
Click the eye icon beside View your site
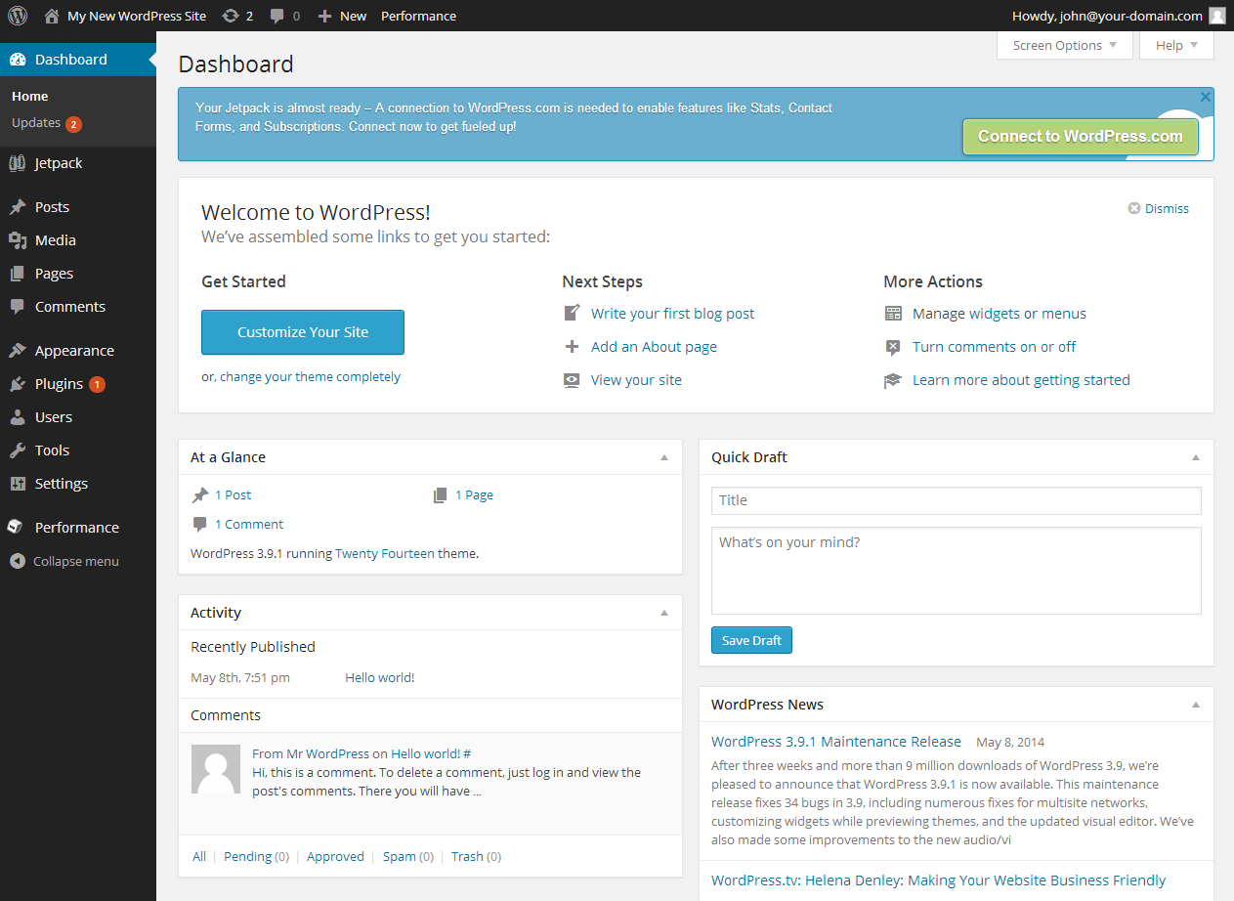click(573, 380)
